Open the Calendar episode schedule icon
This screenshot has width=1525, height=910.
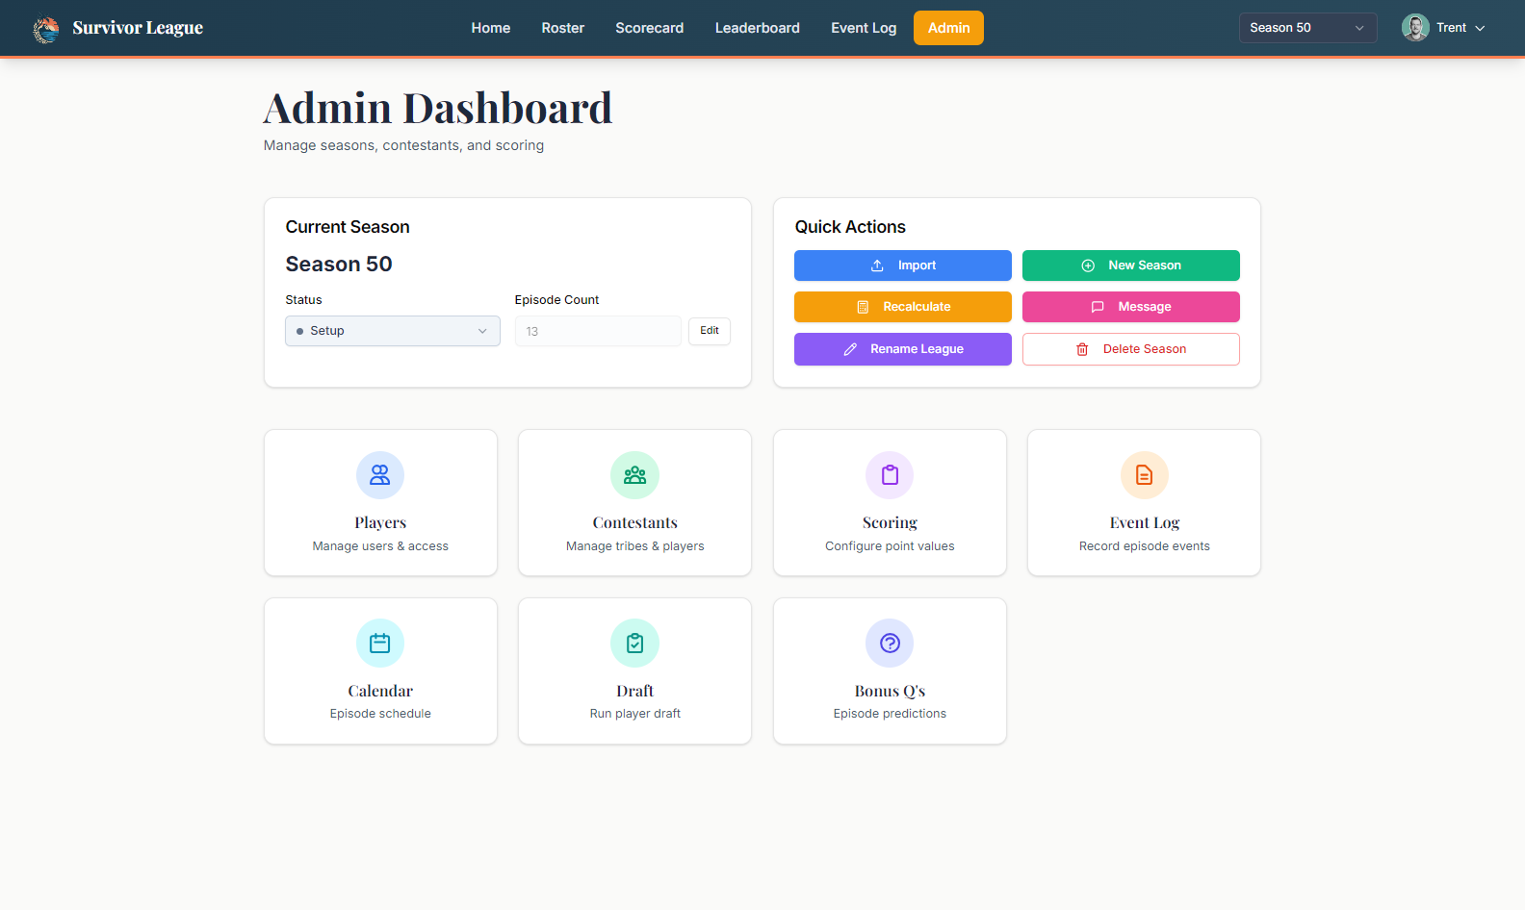pos(380,643)
